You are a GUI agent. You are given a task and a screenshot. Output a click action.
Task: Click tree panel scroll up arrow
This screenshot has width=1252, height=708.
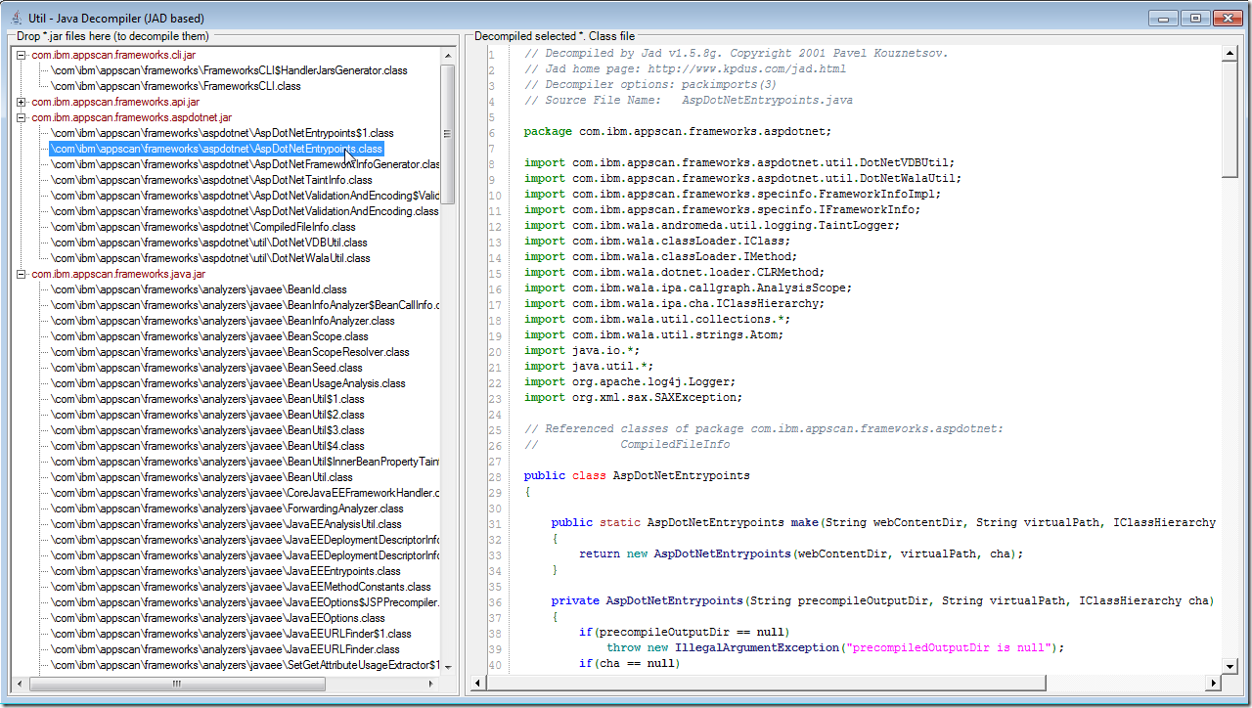tap(448, 55)
